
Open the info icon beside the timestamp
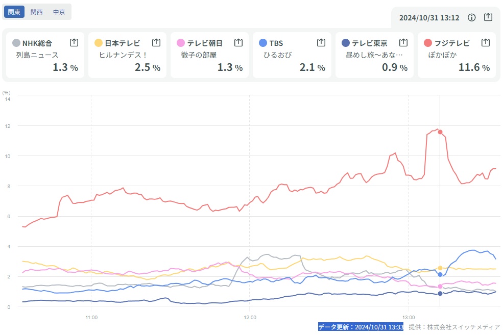472,17
